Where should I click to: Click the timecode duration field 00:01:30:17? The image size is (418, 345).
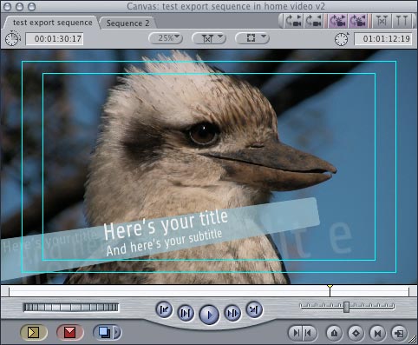pyautogui.click(x=55, y=39)
